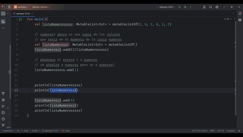Open the Problems tool window icon
This screenshot has height=137, width=243.
[x=3, y=119]
